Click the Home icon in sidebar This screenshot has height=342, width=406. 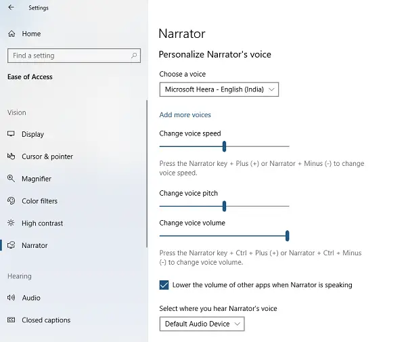coord(11,34)
